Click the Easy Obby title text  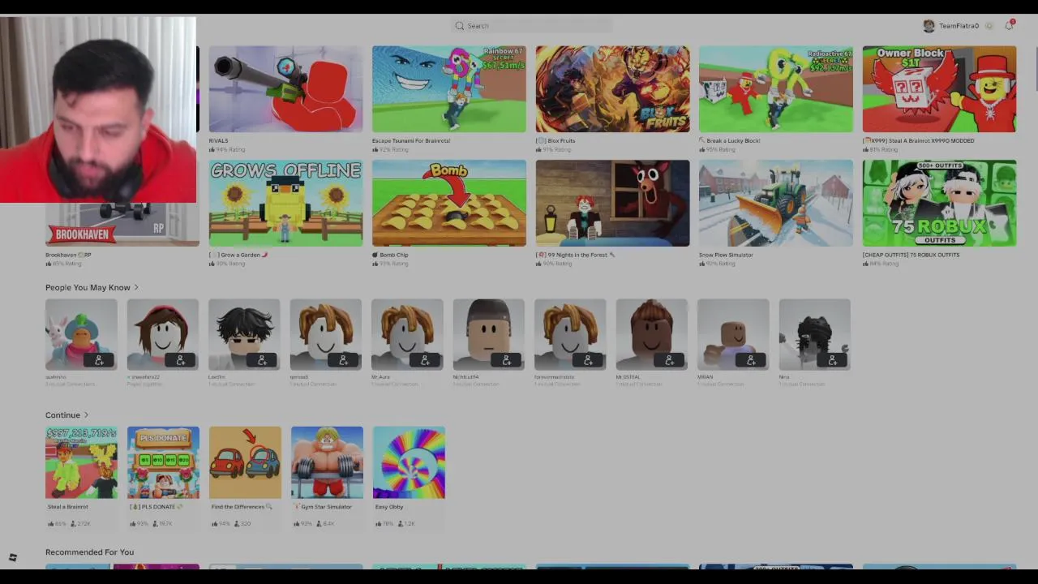[x=389, y=507]
